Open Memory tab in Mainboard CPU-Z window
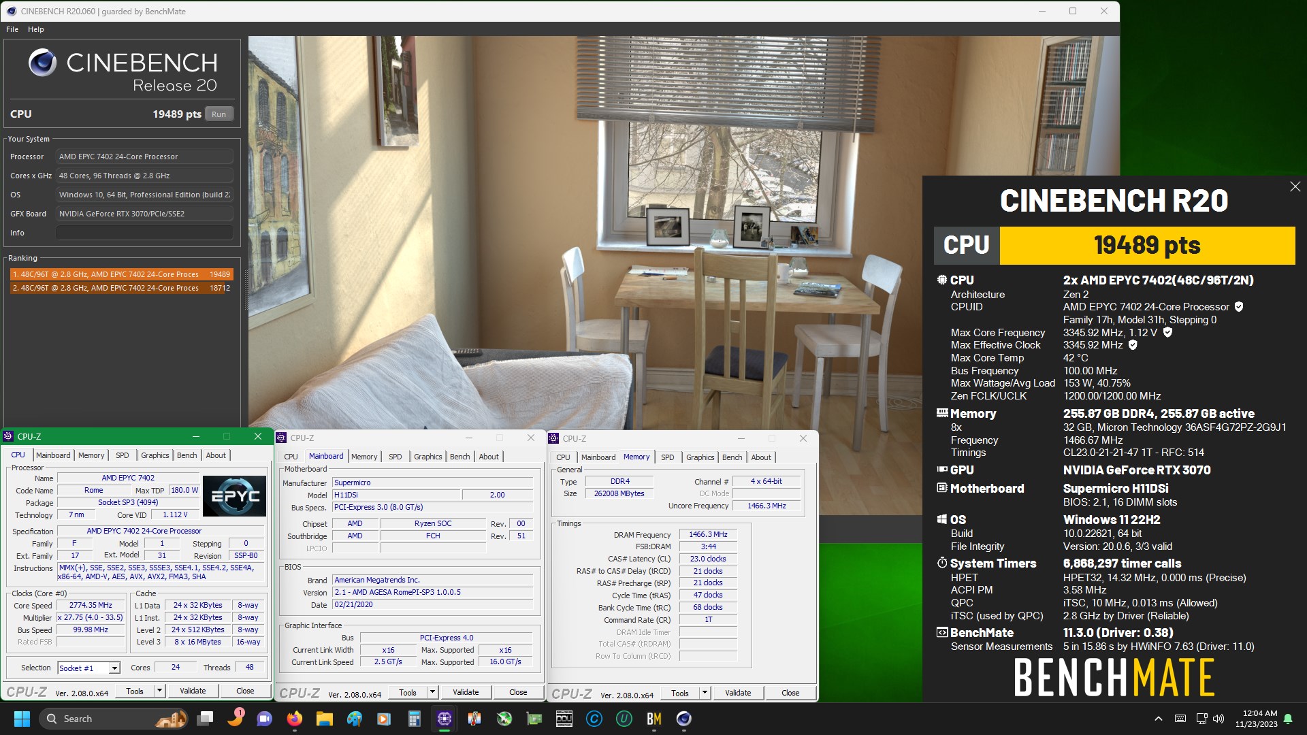The height and width of the screenshot is (735, 1307). pos(364,457)
